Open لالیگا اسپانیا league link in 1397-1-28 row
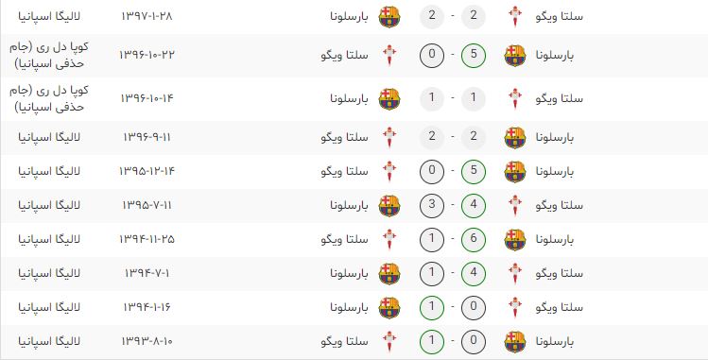The height and width of the screenshot is (360, 708). (49, 17)
